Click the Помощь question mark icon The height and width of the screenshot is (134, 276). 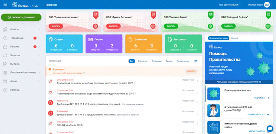(x=5, y=90)
